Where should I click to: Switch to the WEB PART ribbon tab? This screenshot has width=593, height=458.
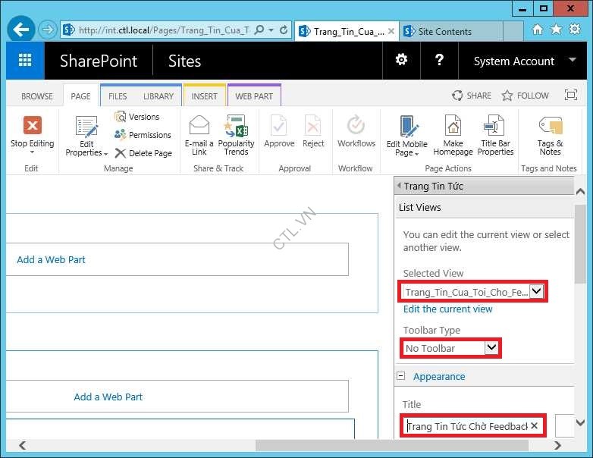[x=253, y=96]
